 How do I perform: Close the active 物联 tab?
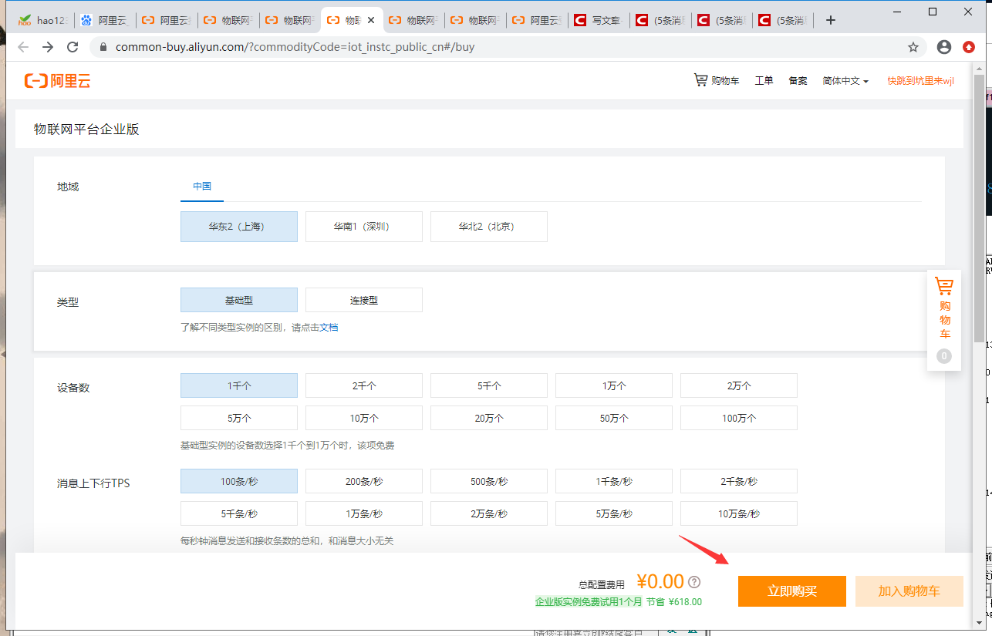(x=371, y=20)
